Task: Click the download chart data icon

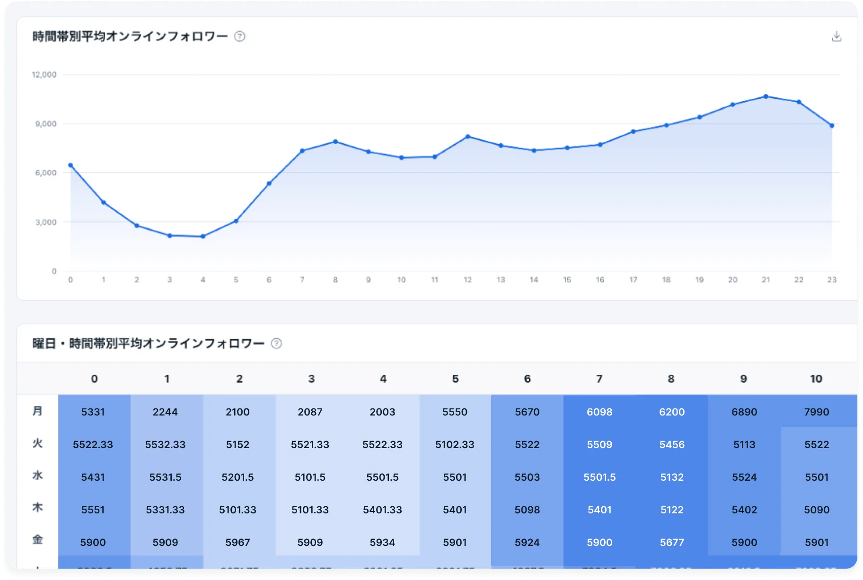Action: [x=836, y=36]
